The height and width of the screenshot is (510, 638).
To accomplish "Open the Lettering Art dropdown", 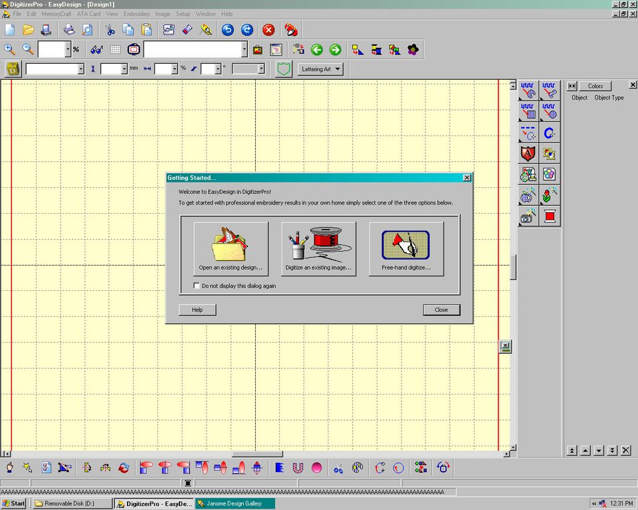I will [320, 69].
